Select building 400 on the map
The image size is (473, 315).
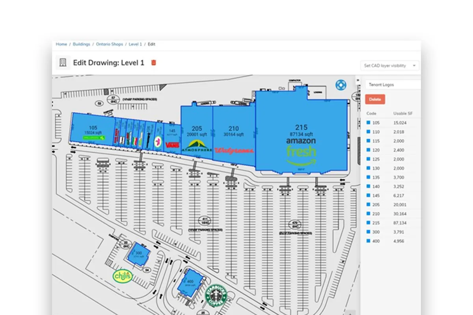click(191, 283)
